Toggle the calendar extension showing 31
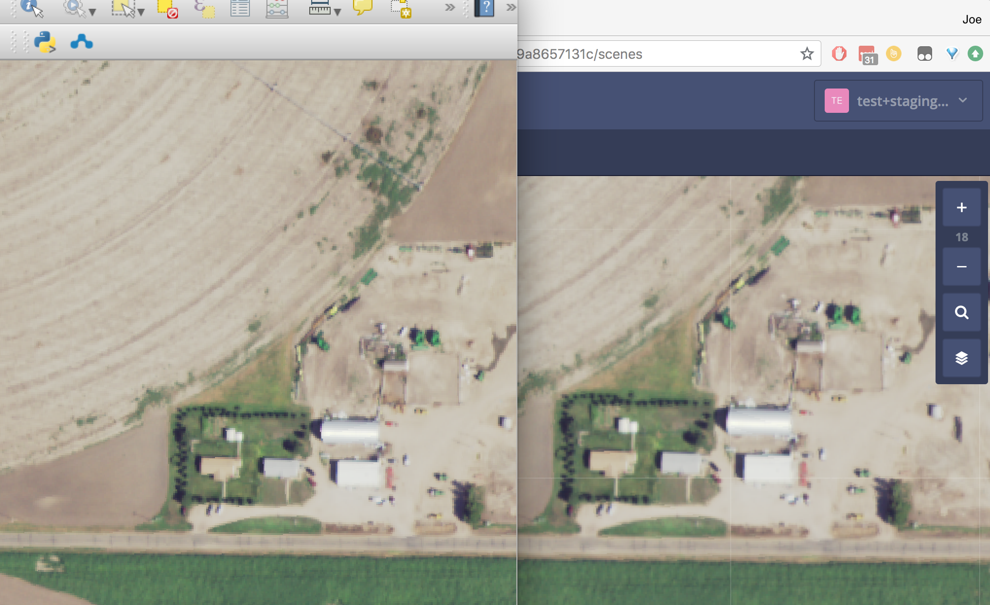The width and height of the screenshot is (990, 605). [x=869, y=54]
